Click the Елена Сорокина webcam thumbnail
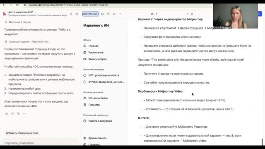This screenshot has width=265, height=149. coord(236,16)
